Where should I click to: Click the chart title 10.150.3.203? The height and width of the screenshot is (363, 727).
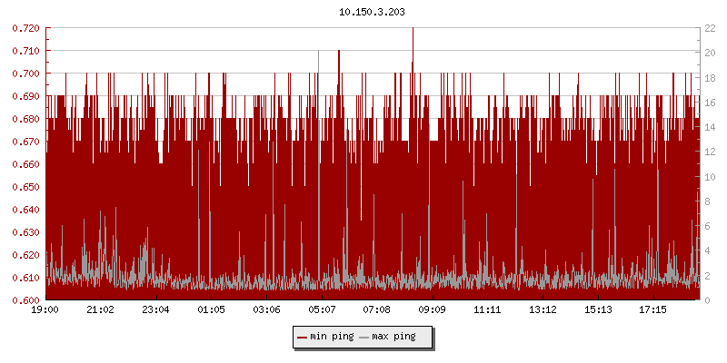(373, 12)
